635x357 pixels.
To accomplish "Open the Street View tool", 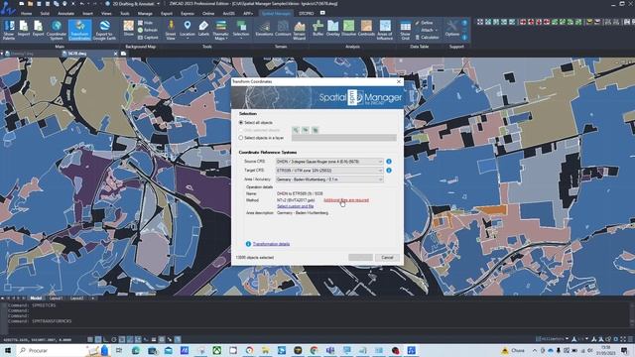I will point(171,30).
